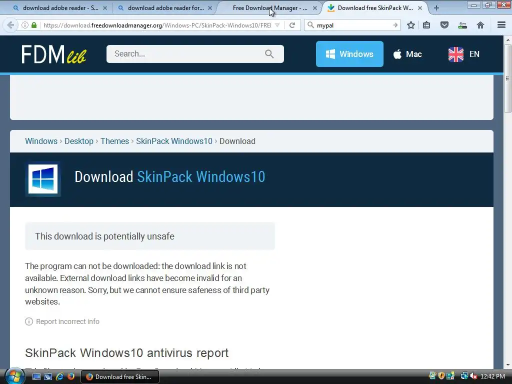Launch Internet Explorer from quick launch

(x=59, y=376)
